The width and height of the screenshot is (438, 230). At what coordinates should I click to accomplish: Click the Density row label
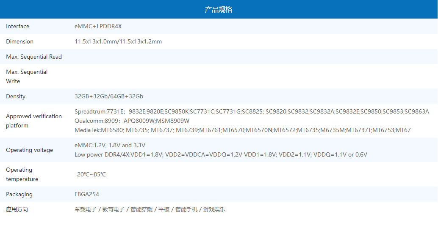(x=16, y=96)
